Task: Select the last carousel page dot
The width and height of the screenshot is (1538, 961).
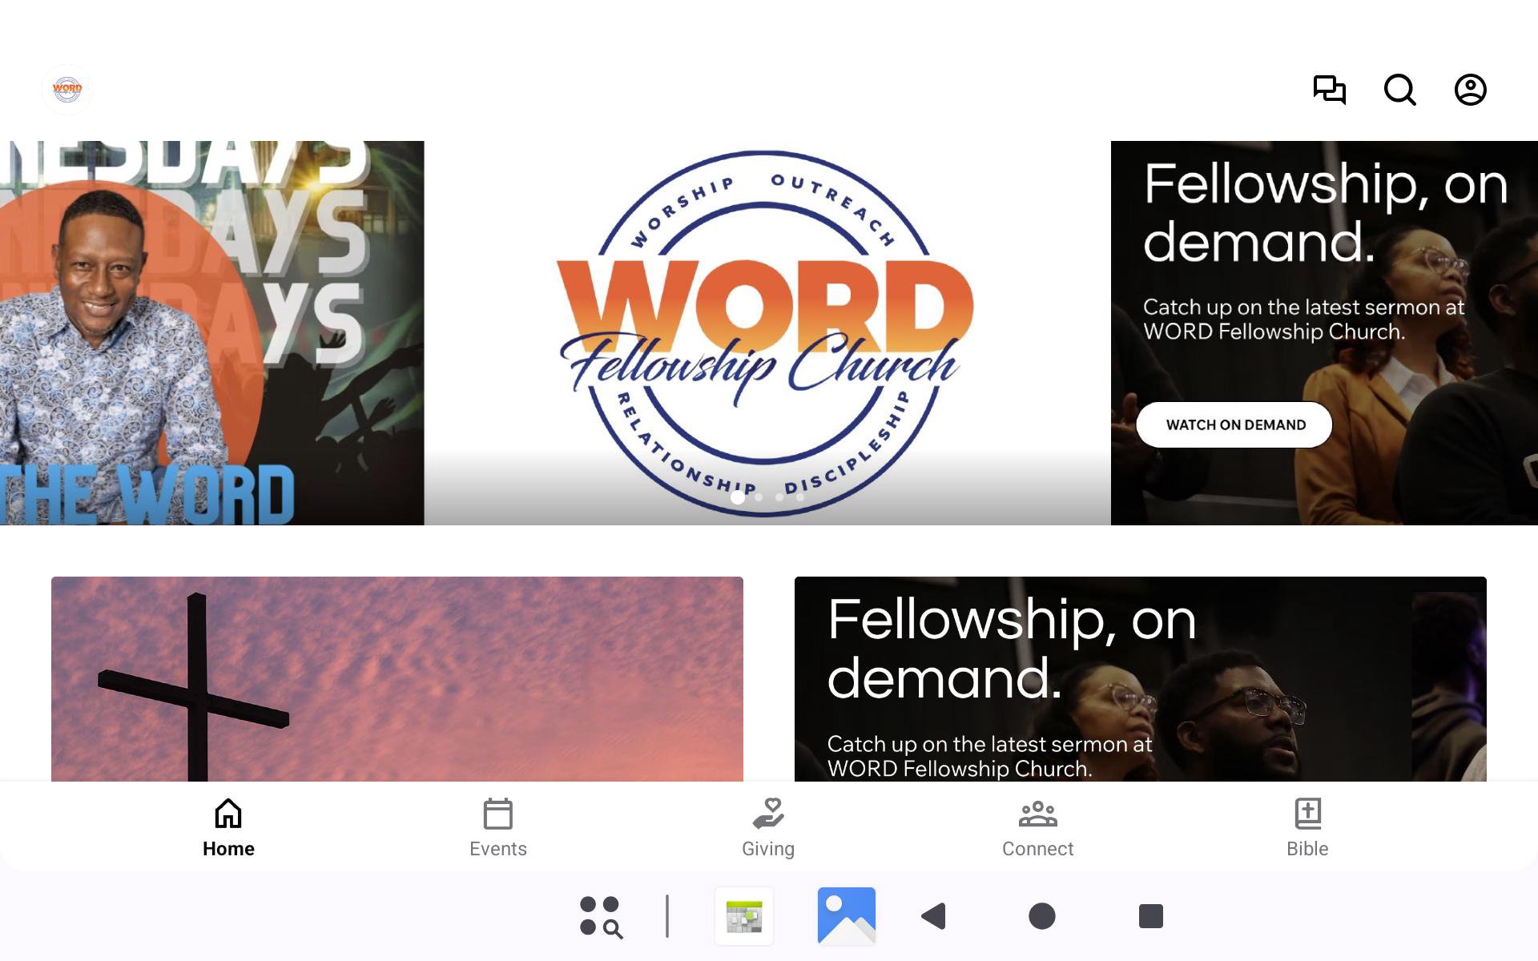Action: (800, 497)
